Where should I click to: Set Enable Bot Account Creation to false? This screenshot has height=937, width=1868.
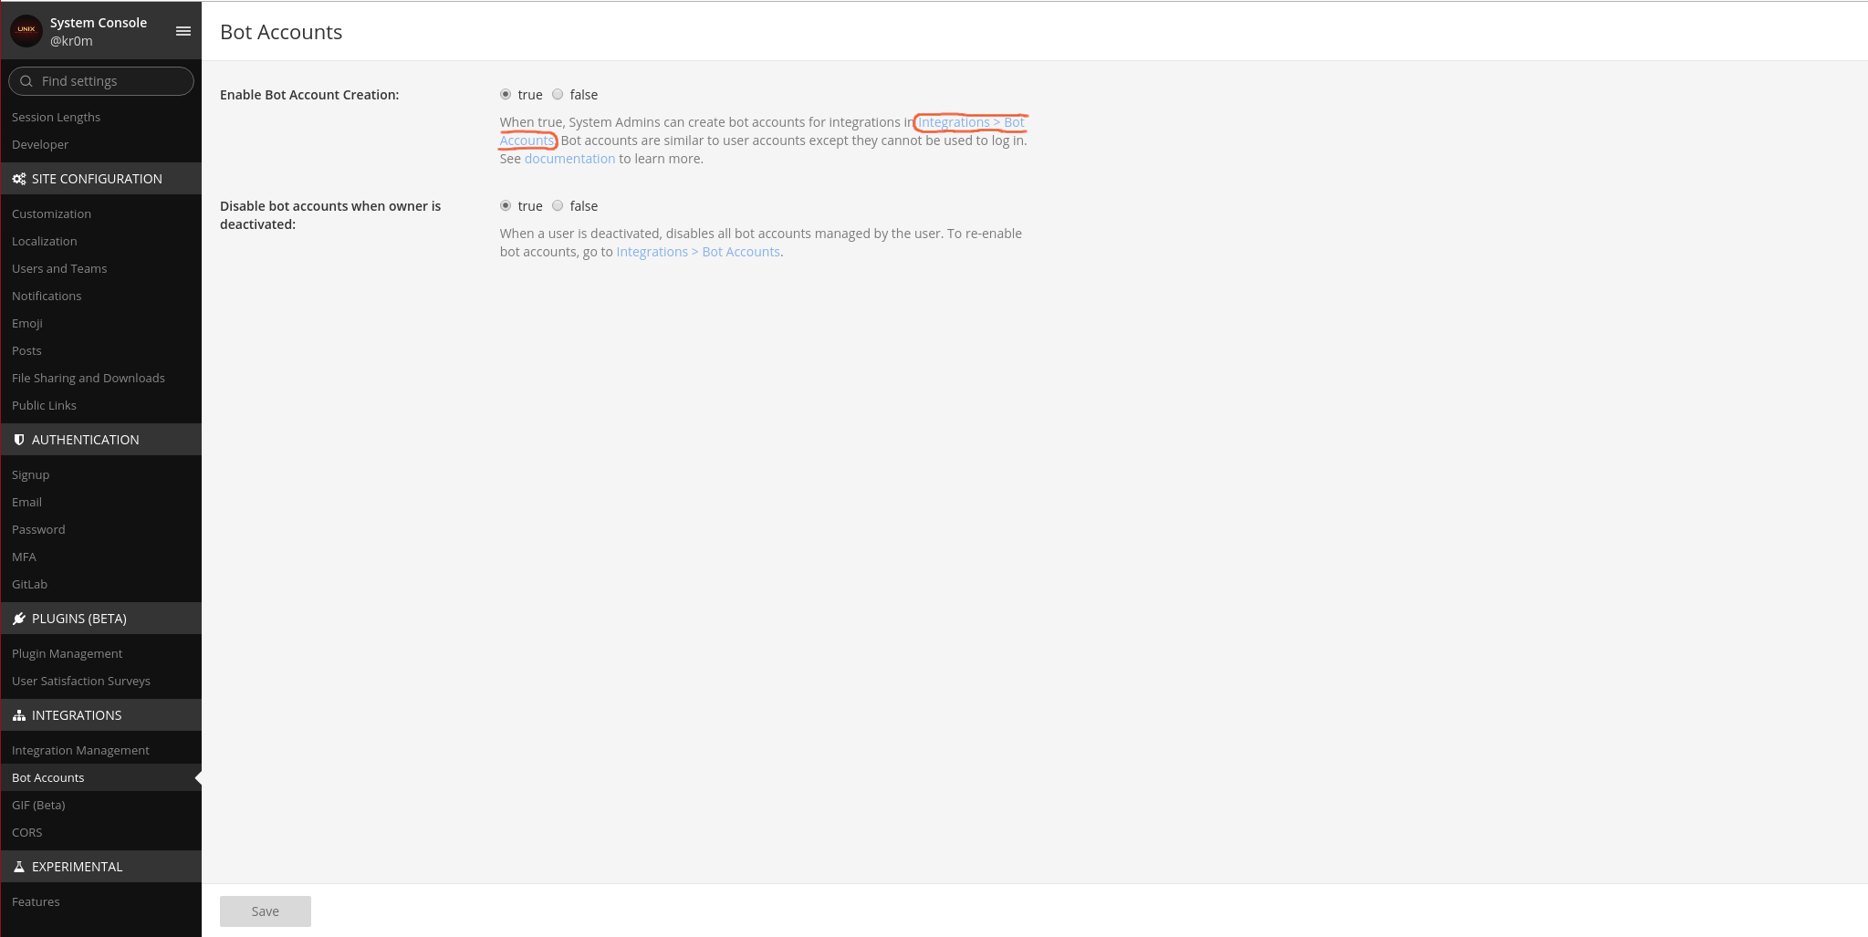558,95
